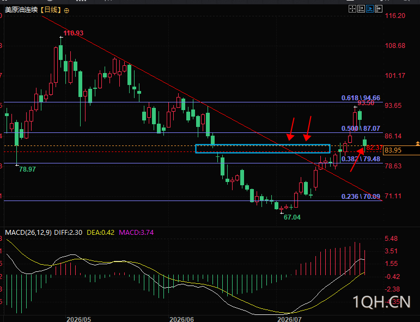Click the 0.500 \ 87.07 Fibonacci line label
Viewport: 420px width, 322px height.
(361, 129)
